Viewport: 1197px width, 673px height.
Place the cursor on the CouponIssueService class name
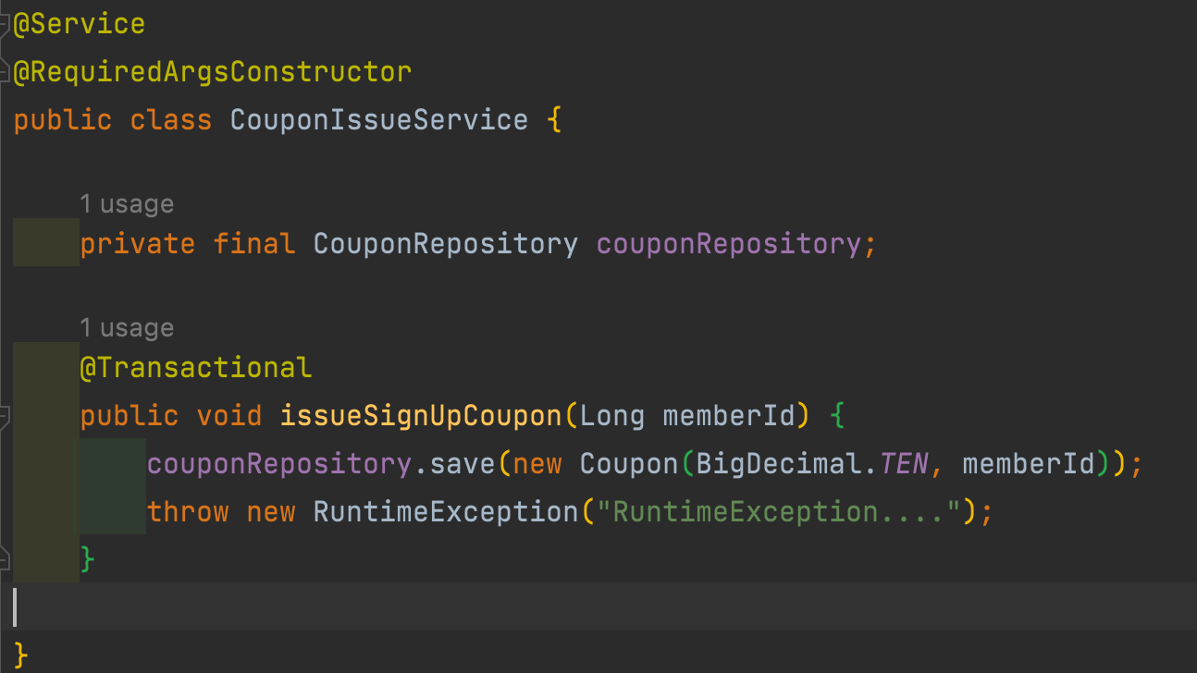click(379, 120)
